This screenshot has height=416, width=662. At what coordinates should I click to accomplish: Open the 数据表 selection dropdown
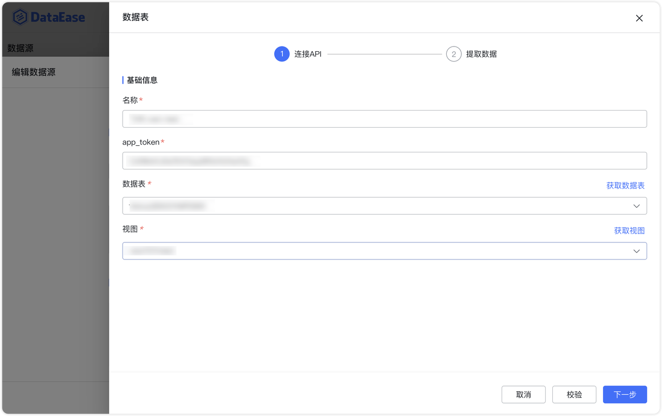click(x=384, y=206)
